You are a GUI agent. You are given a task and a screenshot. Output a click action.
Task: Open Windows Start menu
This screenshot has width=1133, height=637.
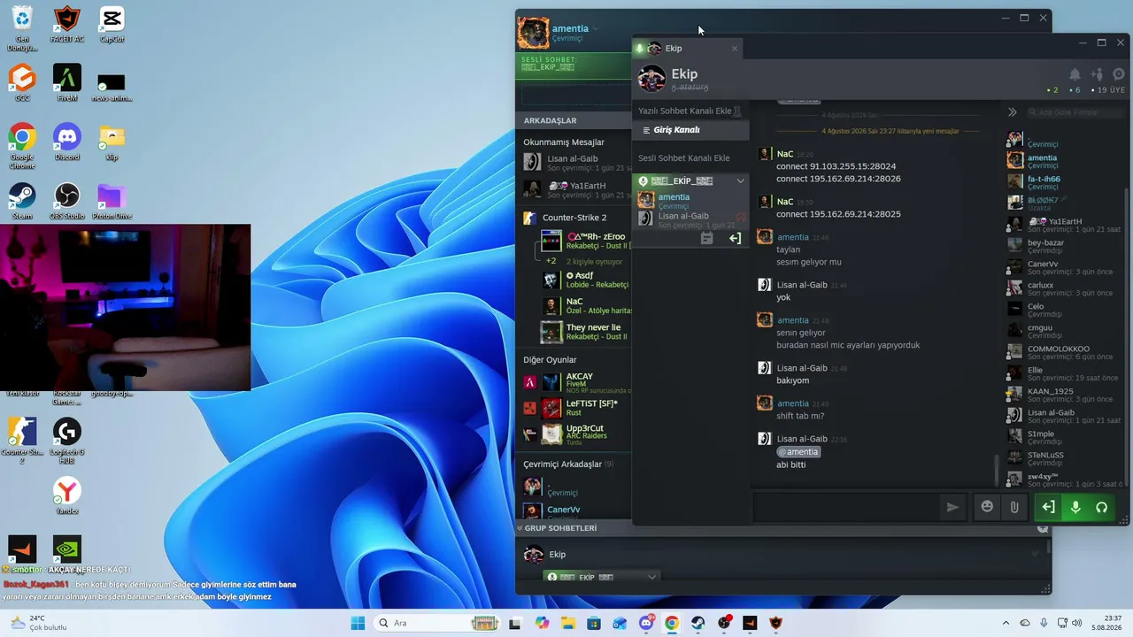(x=358, y=623)
